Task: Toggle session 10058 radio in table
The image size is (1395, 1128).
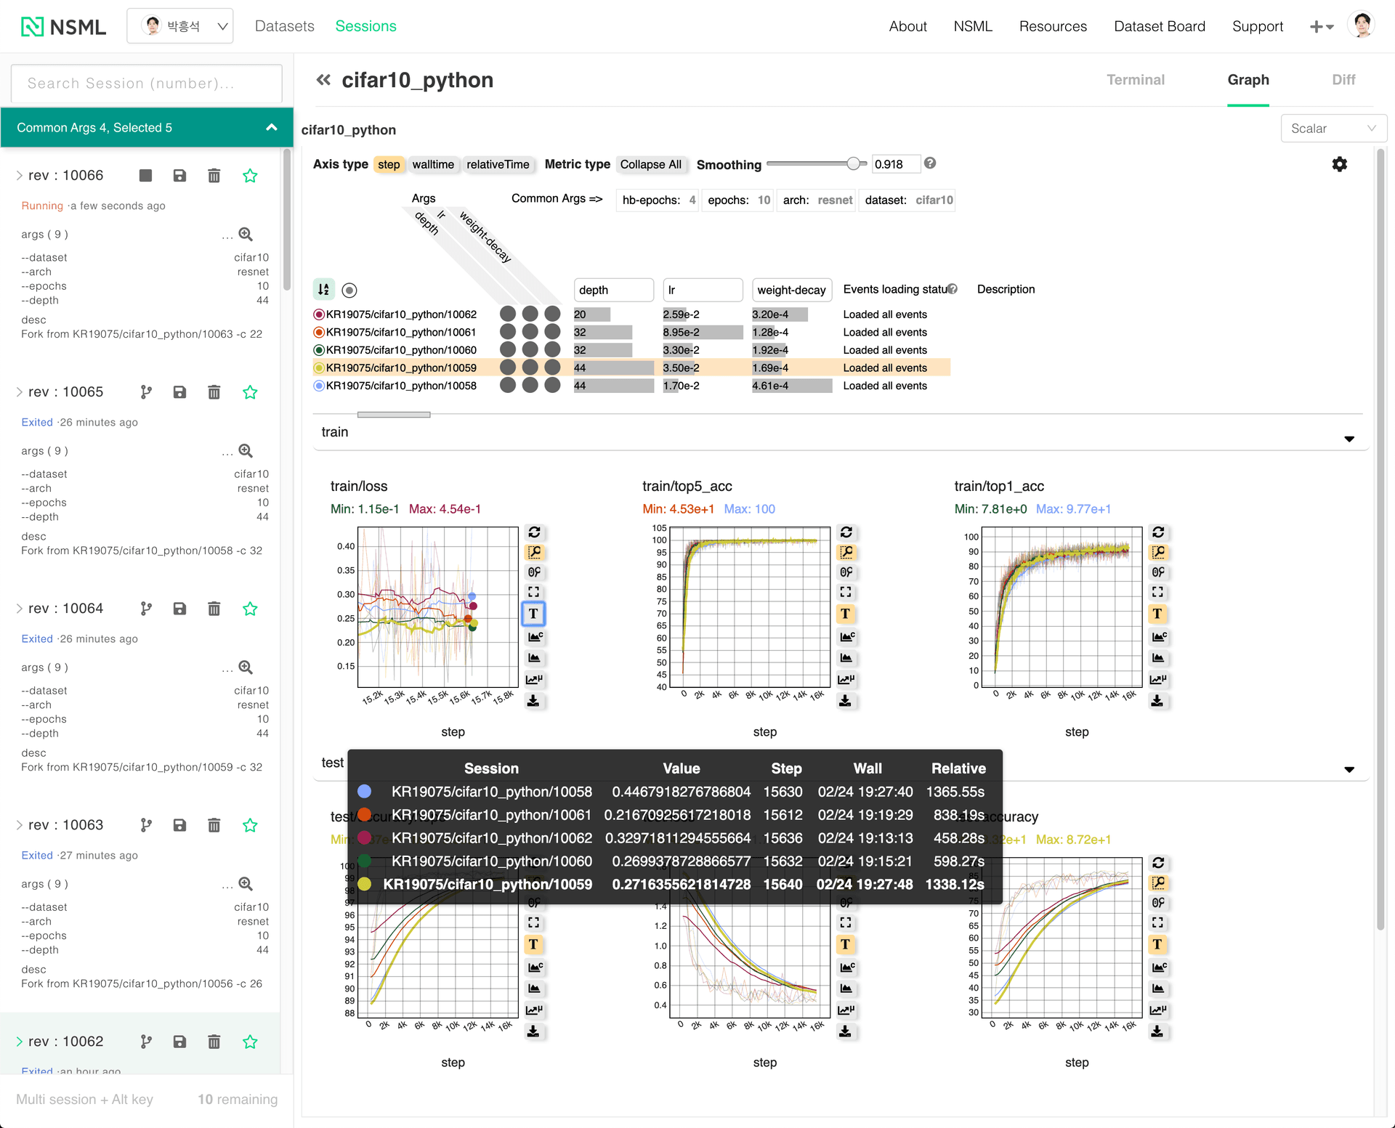Action: [318, 386]
